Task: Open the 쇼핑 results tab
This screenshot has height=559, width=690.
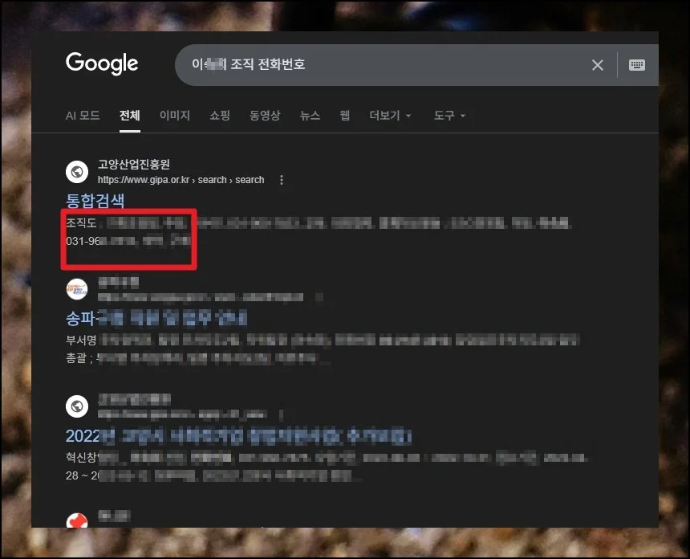Action: coord(219,115)
